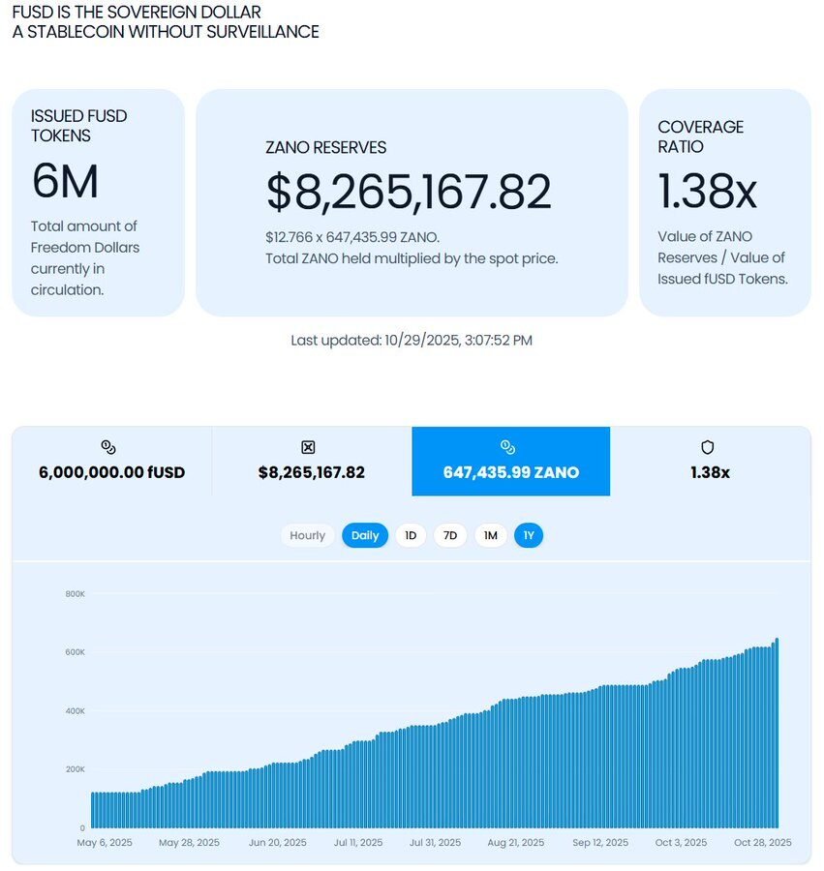The height and width of the screenshot is (871, 824).
Task: Click the coins icon above 6,000,000.00 fUSD
Action: [x=108, y=447]
